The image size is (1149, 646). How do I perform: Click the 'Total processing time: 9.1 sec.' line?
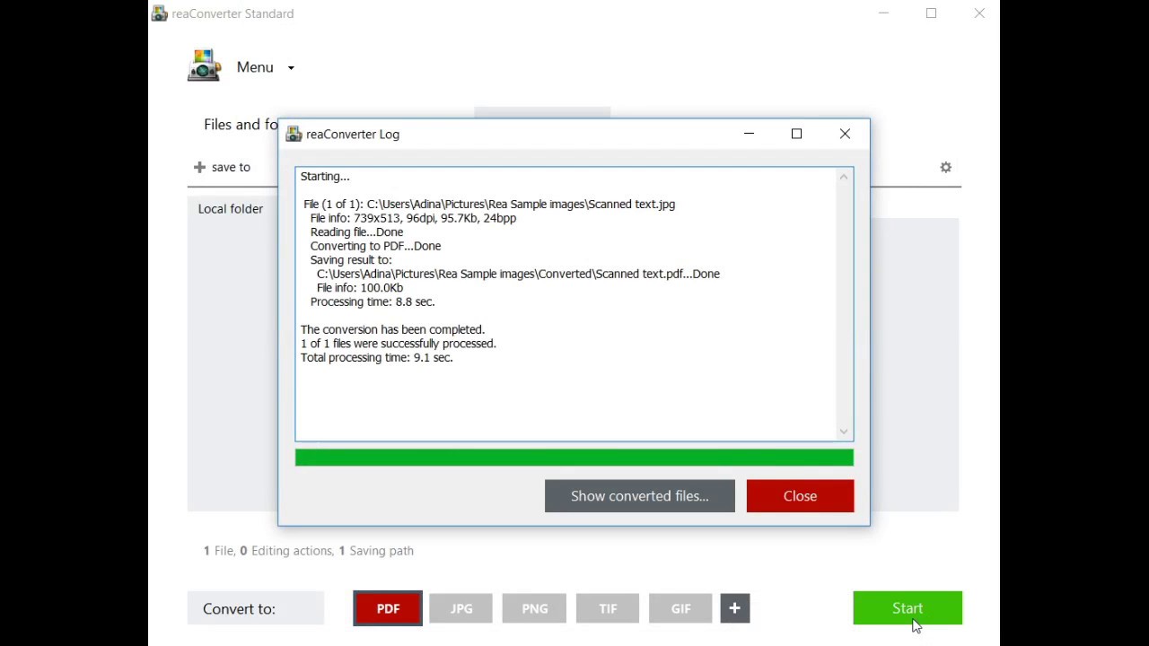(x=377, y=357)
